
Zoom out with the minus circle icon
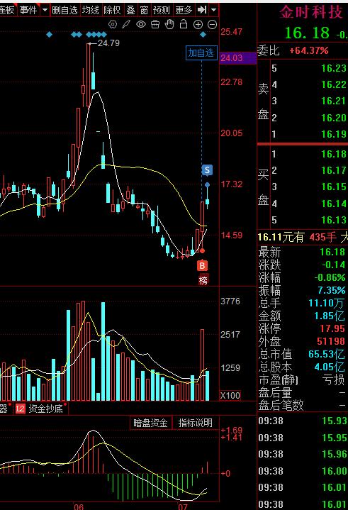coord(212,24)
